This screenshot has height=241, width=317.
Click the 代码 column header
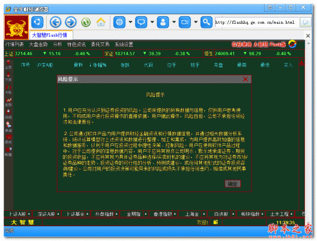pyautogui.click(x=148, y=65)
